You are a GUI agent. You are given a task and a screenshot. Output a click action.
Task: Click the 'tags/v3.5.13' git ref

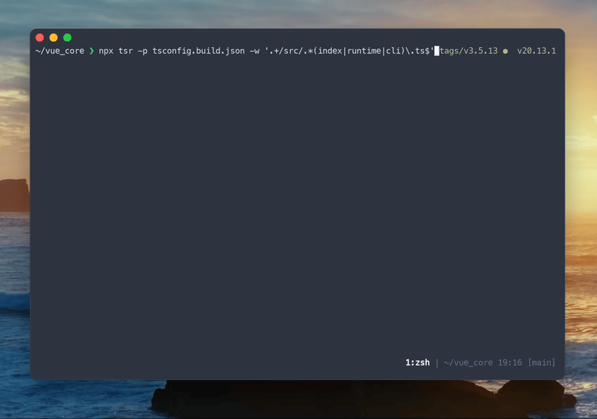[469, 51]
